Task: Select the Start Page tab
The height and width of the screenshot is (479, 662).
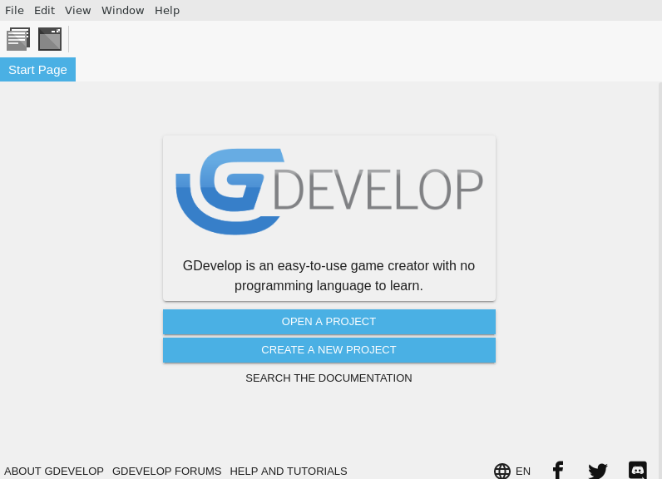Action: (37, 70)
